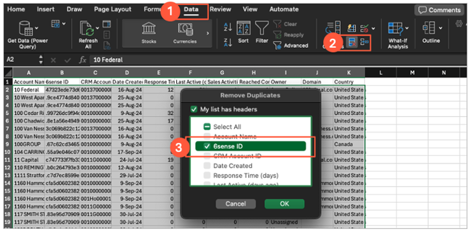
Task: Select the Stocks data type
Action: pyautogui.click(x=149, y=33)
